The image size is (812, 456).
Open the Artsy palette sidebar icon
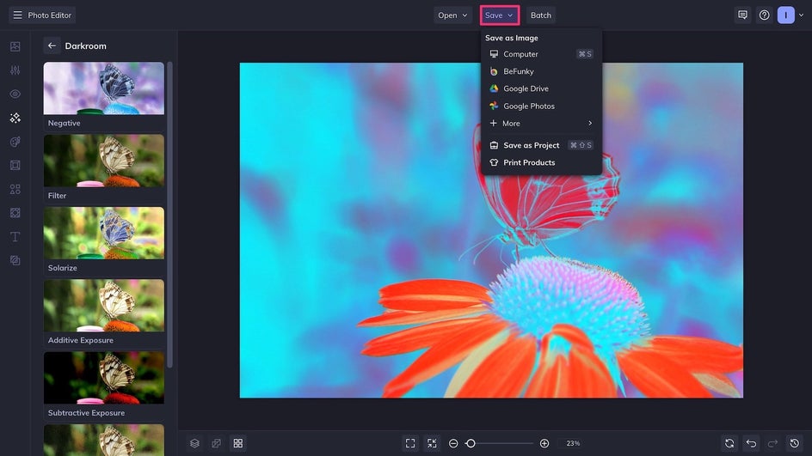[15, 142]
